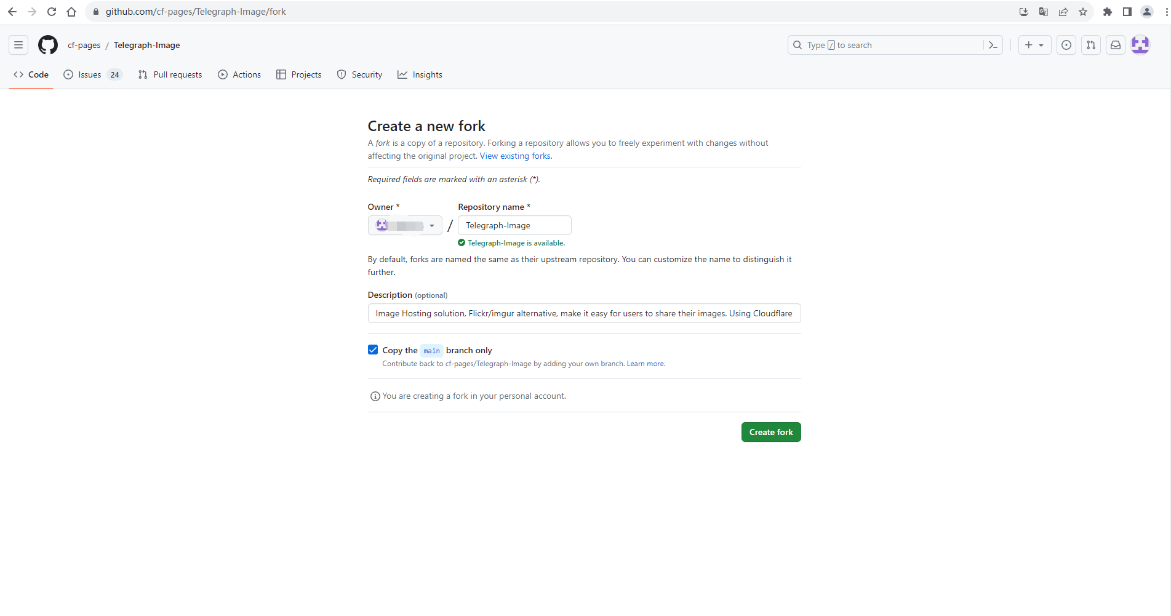This screenshot has width=1171, height=616.
Task: Bookmark this page with the star icon
Action: [1083, 12]
